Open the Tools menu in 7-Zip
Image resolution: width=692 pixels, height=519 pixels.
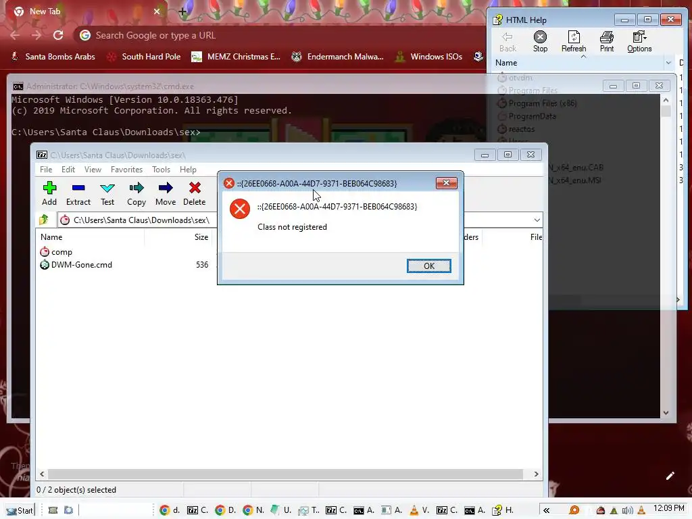click(161, 170)
